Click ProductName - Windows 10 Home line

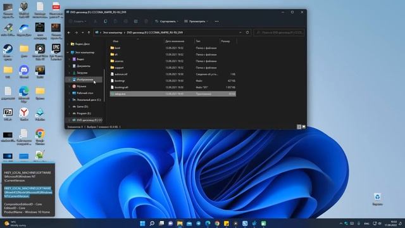click(x=27, y=212)
